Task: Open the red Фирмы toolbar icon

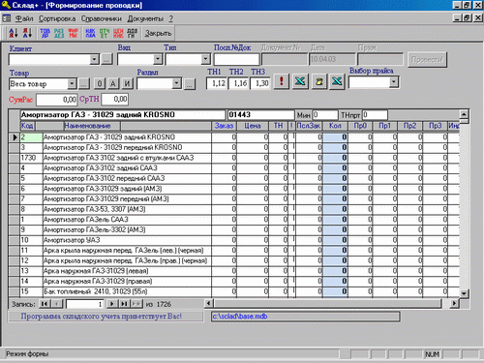Action: [73, 33]
